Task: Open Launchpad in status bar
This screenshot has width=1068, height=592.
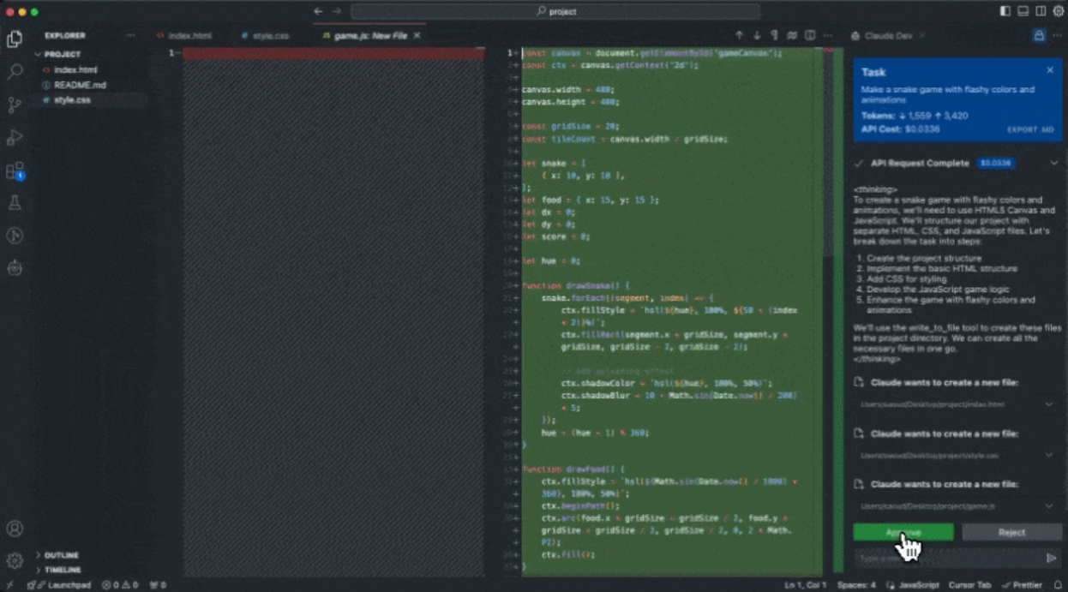Action: tap(58, 585)
